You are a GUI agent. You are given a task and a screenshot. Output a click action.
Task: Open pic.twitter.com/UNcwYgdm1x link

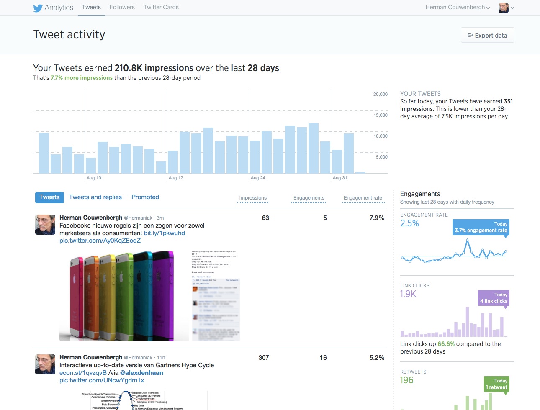pos(102,380)
